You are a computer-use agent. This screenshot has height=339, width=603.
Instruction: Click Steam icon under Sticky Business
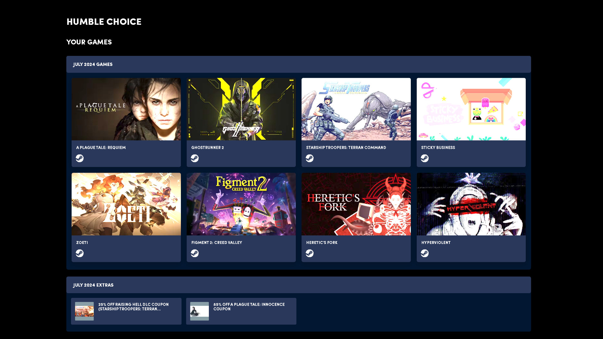tap(425, 158)
